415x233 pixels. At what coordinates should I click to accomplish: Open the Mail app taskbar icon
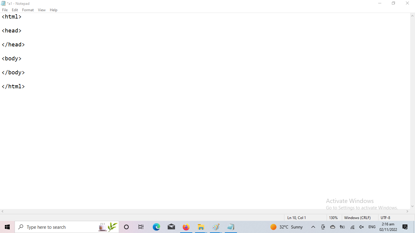click(x=171, y=227)
